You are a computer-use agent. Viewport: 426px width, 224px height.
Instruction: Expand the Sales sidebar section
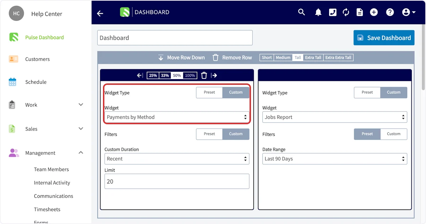[x=81, y=129]
